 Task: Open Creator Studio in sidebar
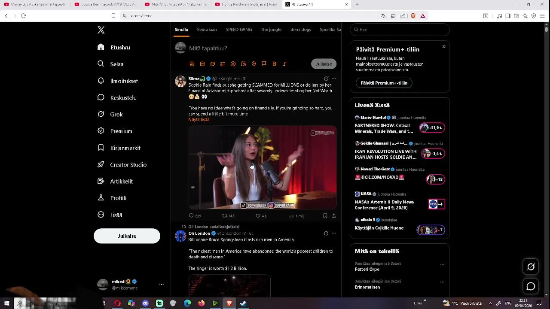point(122,165)
